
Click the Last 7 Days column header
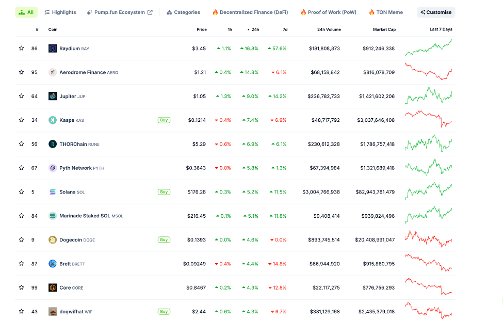pyautogui.click(x=441, y=29)
